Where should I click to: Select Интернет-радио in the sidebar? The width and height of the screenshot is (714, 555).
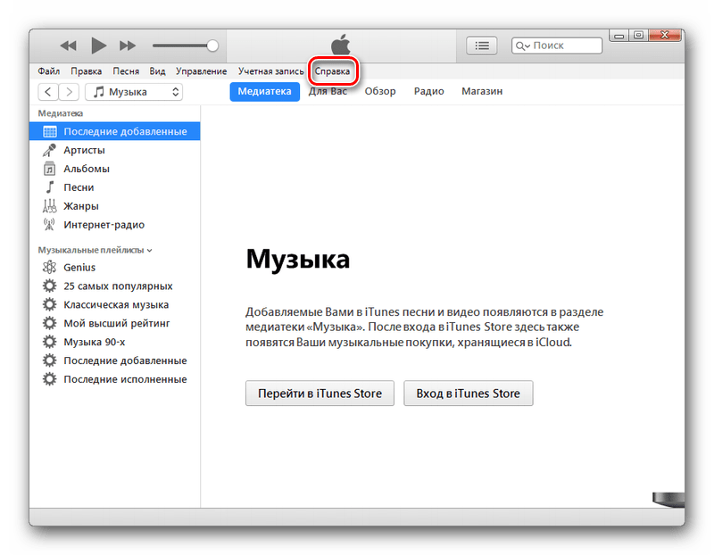115,225
